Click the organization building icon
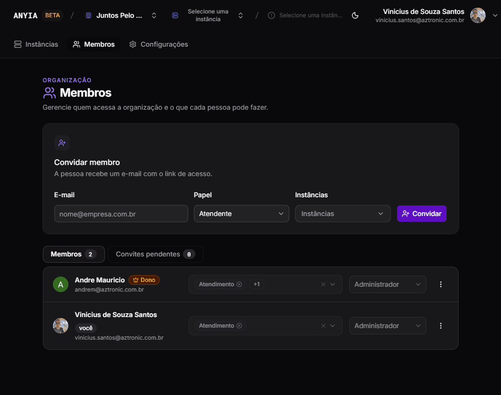 click(x=89, y=15)
